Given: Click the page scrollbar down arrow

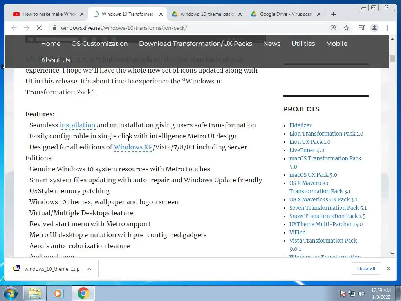Looking at the screenshot, I should (392, 254).
